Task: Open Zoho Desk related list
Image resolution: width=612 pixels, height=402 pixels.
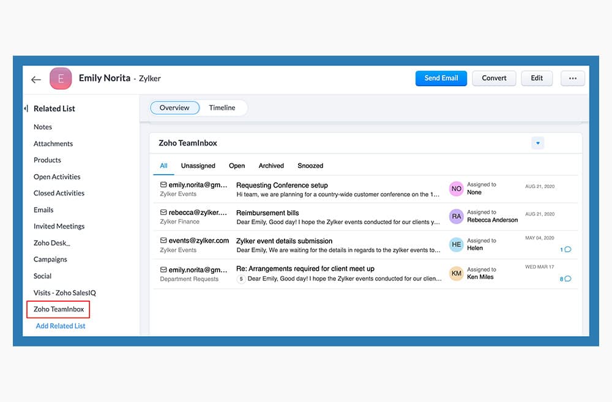Action: (51, 243)
